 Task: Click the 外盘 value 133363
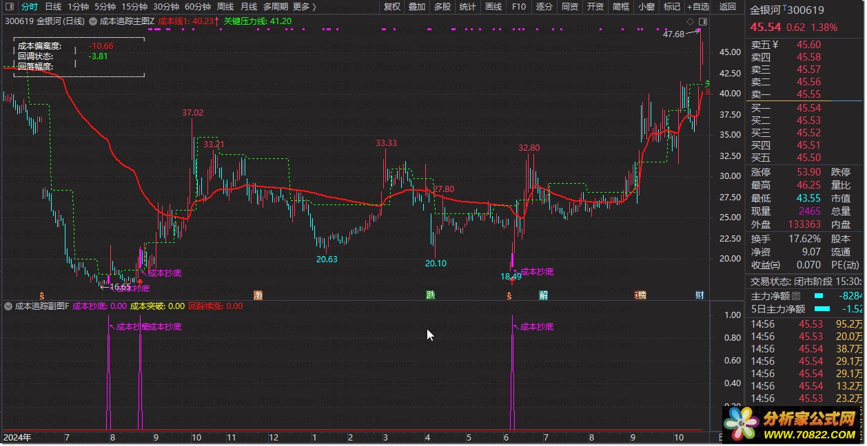coord(804,224)
